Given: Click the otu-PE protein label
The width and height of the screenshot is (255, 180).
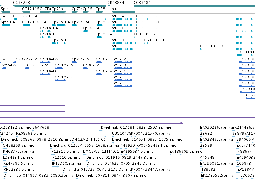Looking at the screenshot, I should point(120,84).
